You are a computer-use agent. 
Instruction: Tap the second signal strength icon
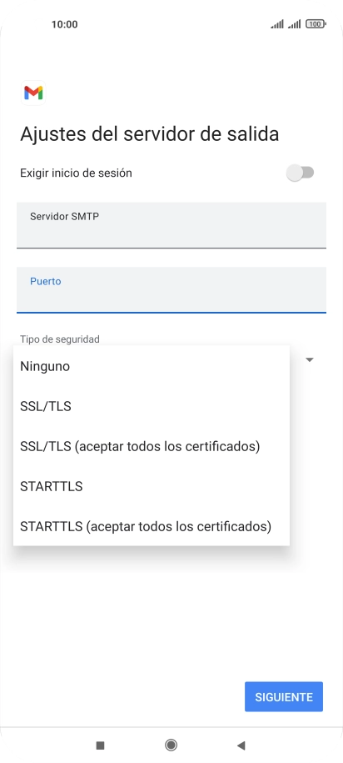(295, 24)
